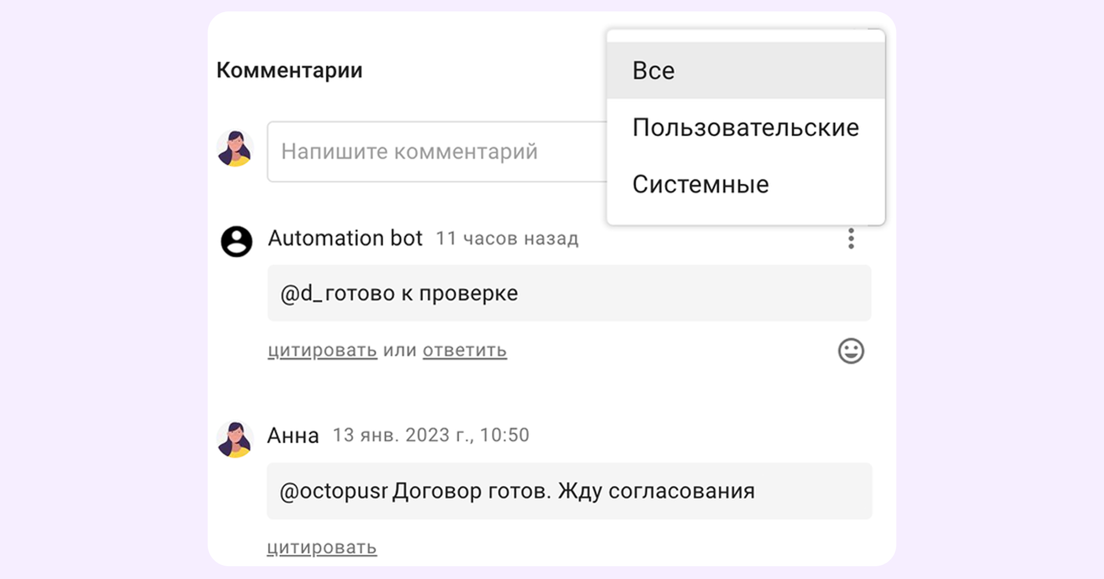Click "цитировать" under Анна's comment
The height and width of the screenshot is (579, 1104).
point(322,548)
